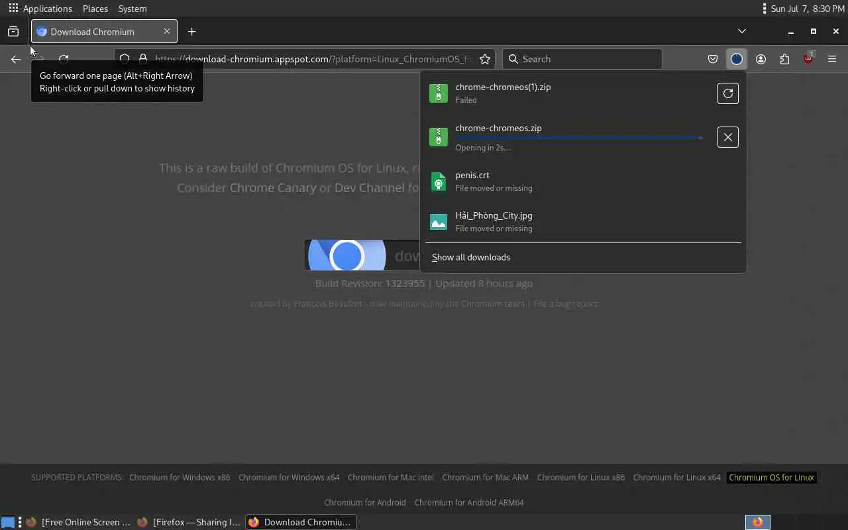The height and width of the screenshot is (530, 848).
Task: Reload the current page
Action: 64,59
